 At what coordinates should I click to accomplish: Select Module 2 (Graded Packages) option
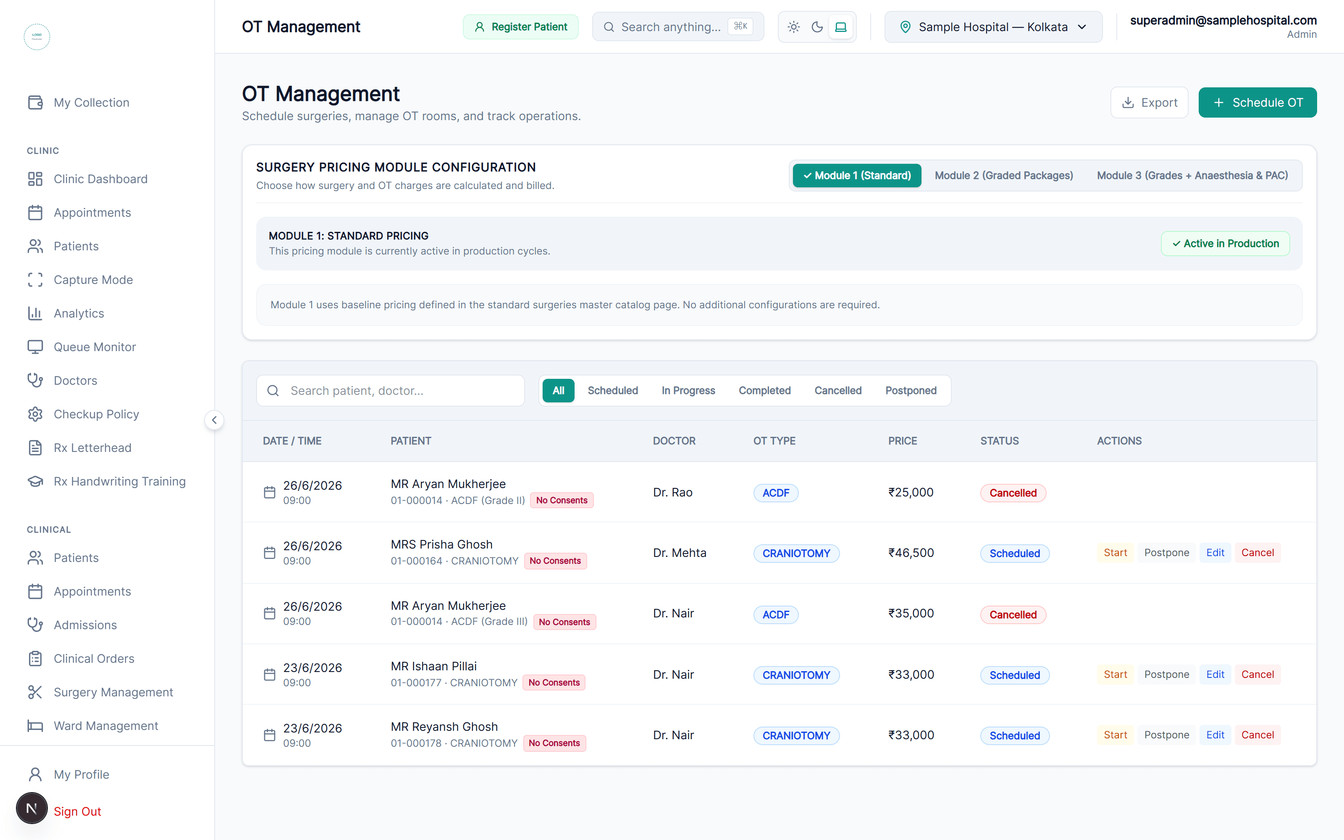pos(1003,176)
